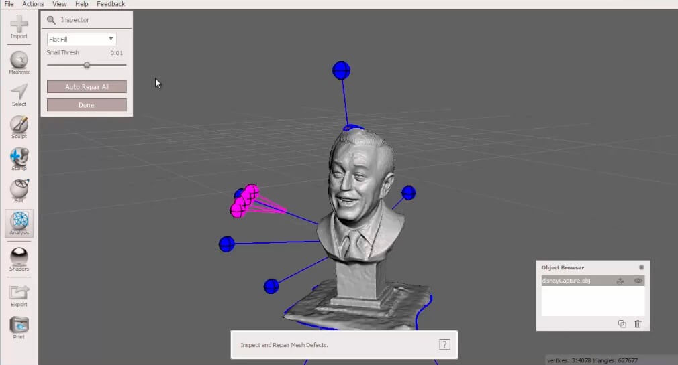The height and width of the screenshot is (365, 678).
Task: Click the magenta defect spheres cluster
Action: pyautogui.click(x=244, y=201)
